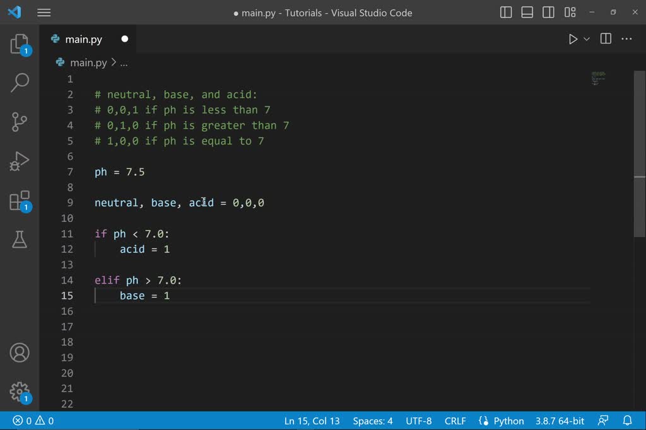The height and width of the screenshot is (430, 646).
Task: Click the Python language mode indicator
Action: [502, 421]
